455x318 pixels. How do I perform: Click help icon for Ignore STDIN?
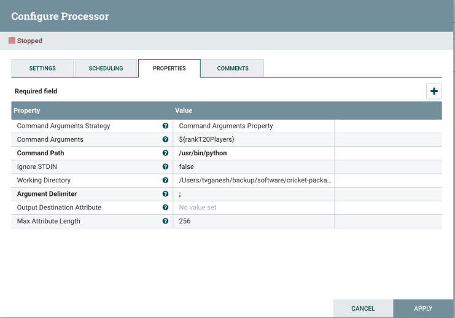pyautogui.click(x=165, y=167)
